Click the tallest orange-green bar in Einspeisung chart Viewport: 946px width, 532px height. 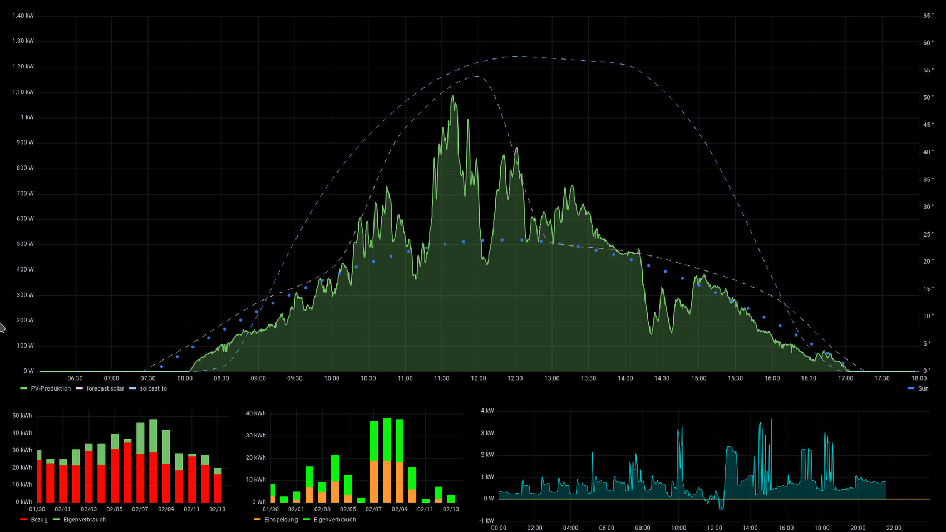pos(387,461)
